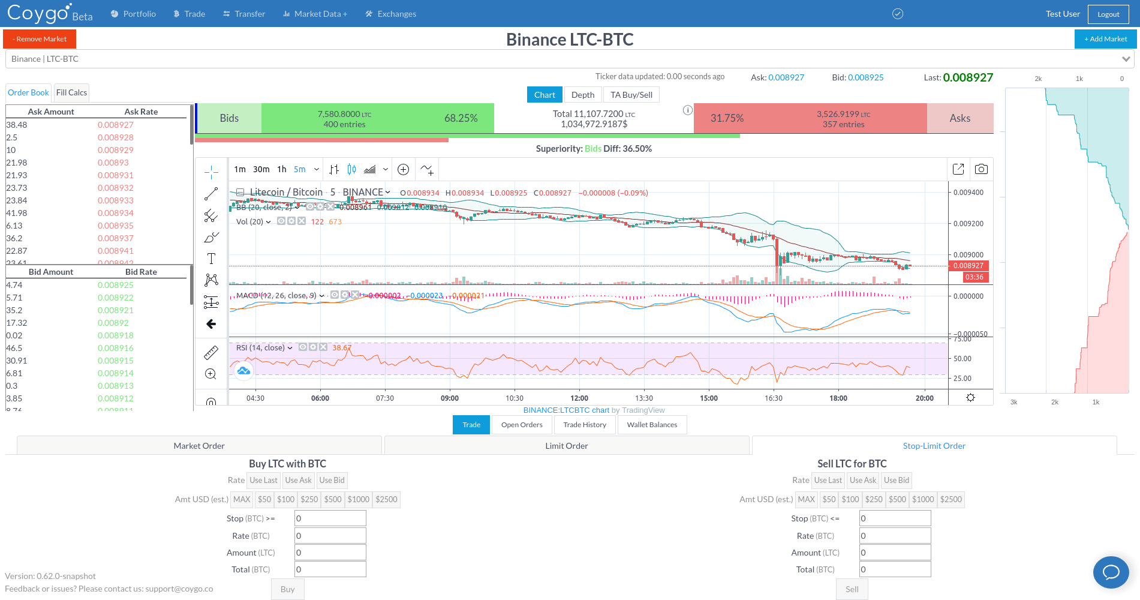Image resolution: width=1140 pixels, height=600 pixels.
Task: Open the live chat bubble
Action: [x=1111, y=572]
